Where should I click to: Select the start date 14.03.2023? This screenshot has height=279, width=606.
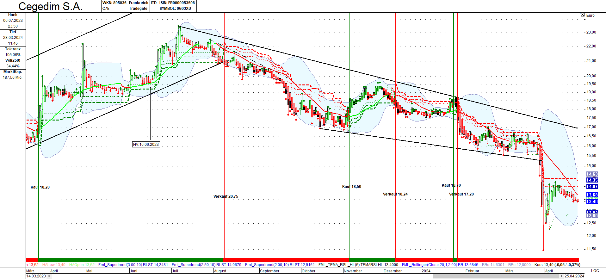pyautogui.click(x=36, y=276)
